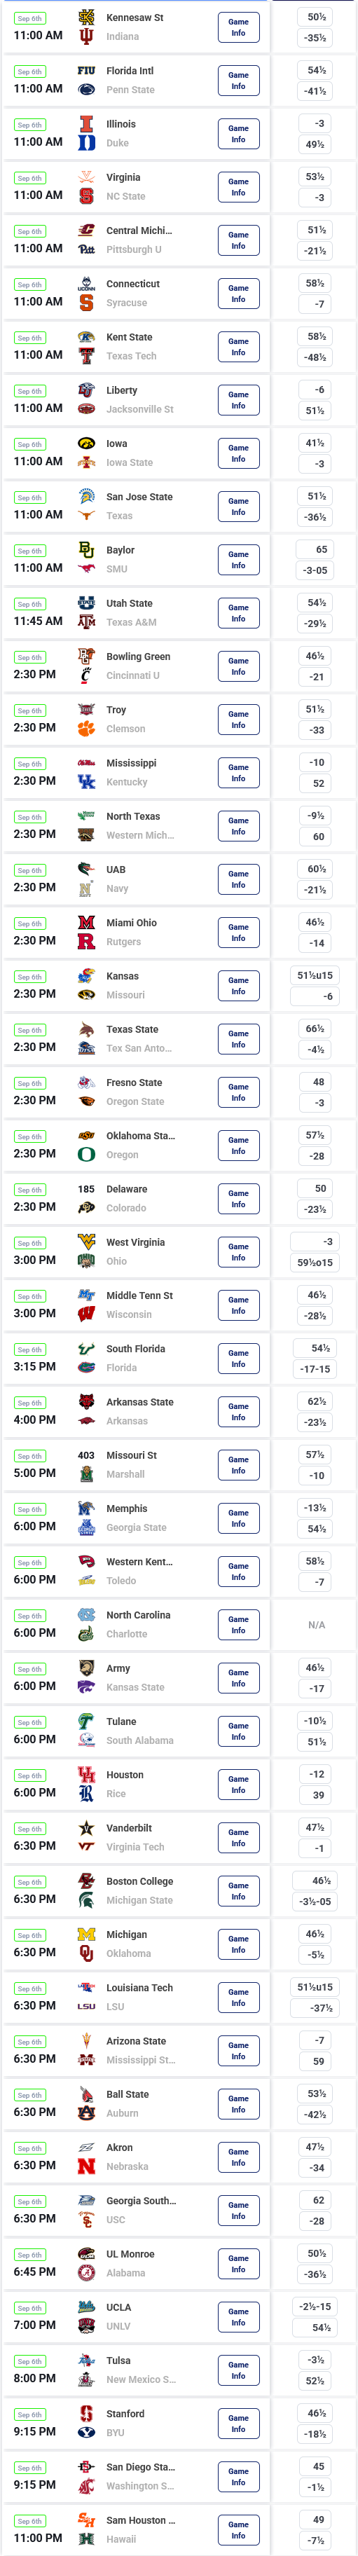Viewport: 358px width, 2556px height.
Task: Select Houston -12 odds box
Action: coord(315,1774)
